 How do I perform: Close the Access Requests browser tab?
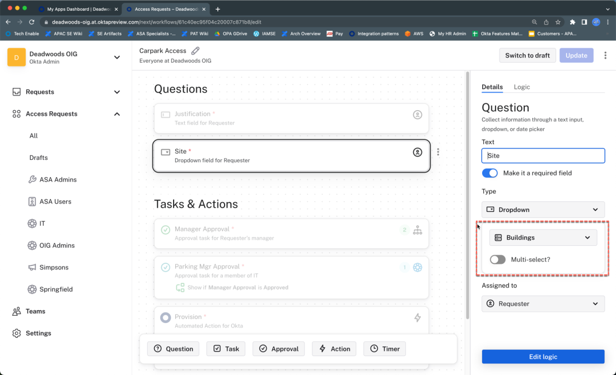[204, 9]
